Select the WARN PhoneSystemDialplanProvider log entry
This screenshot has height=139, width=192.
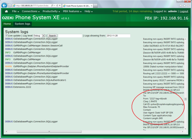point(37,66)
